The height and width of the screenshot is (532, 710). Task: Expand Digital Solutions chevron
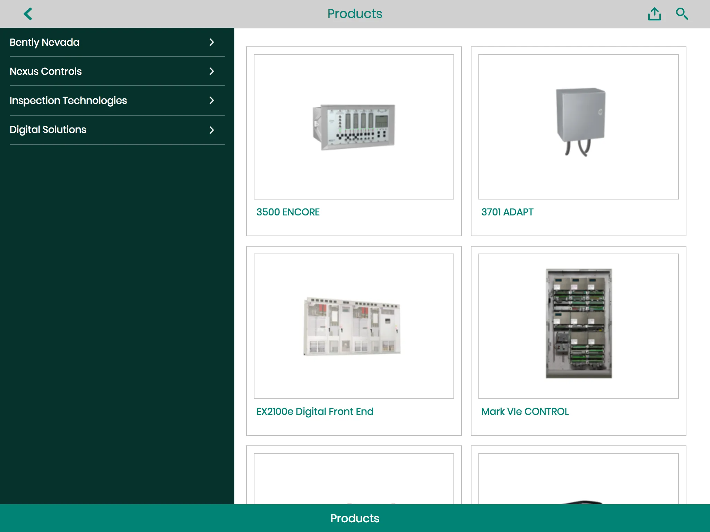click(x=212, y=130)
